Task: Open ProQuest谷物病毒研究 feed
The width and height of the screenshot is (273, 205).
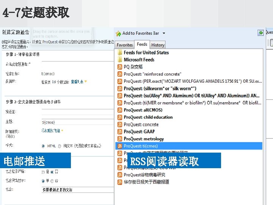Action: (x=144, y=175)
